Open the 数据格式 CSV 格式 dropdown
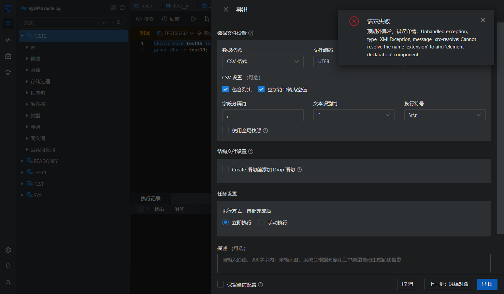504x294 pixels. pos(263,61)
